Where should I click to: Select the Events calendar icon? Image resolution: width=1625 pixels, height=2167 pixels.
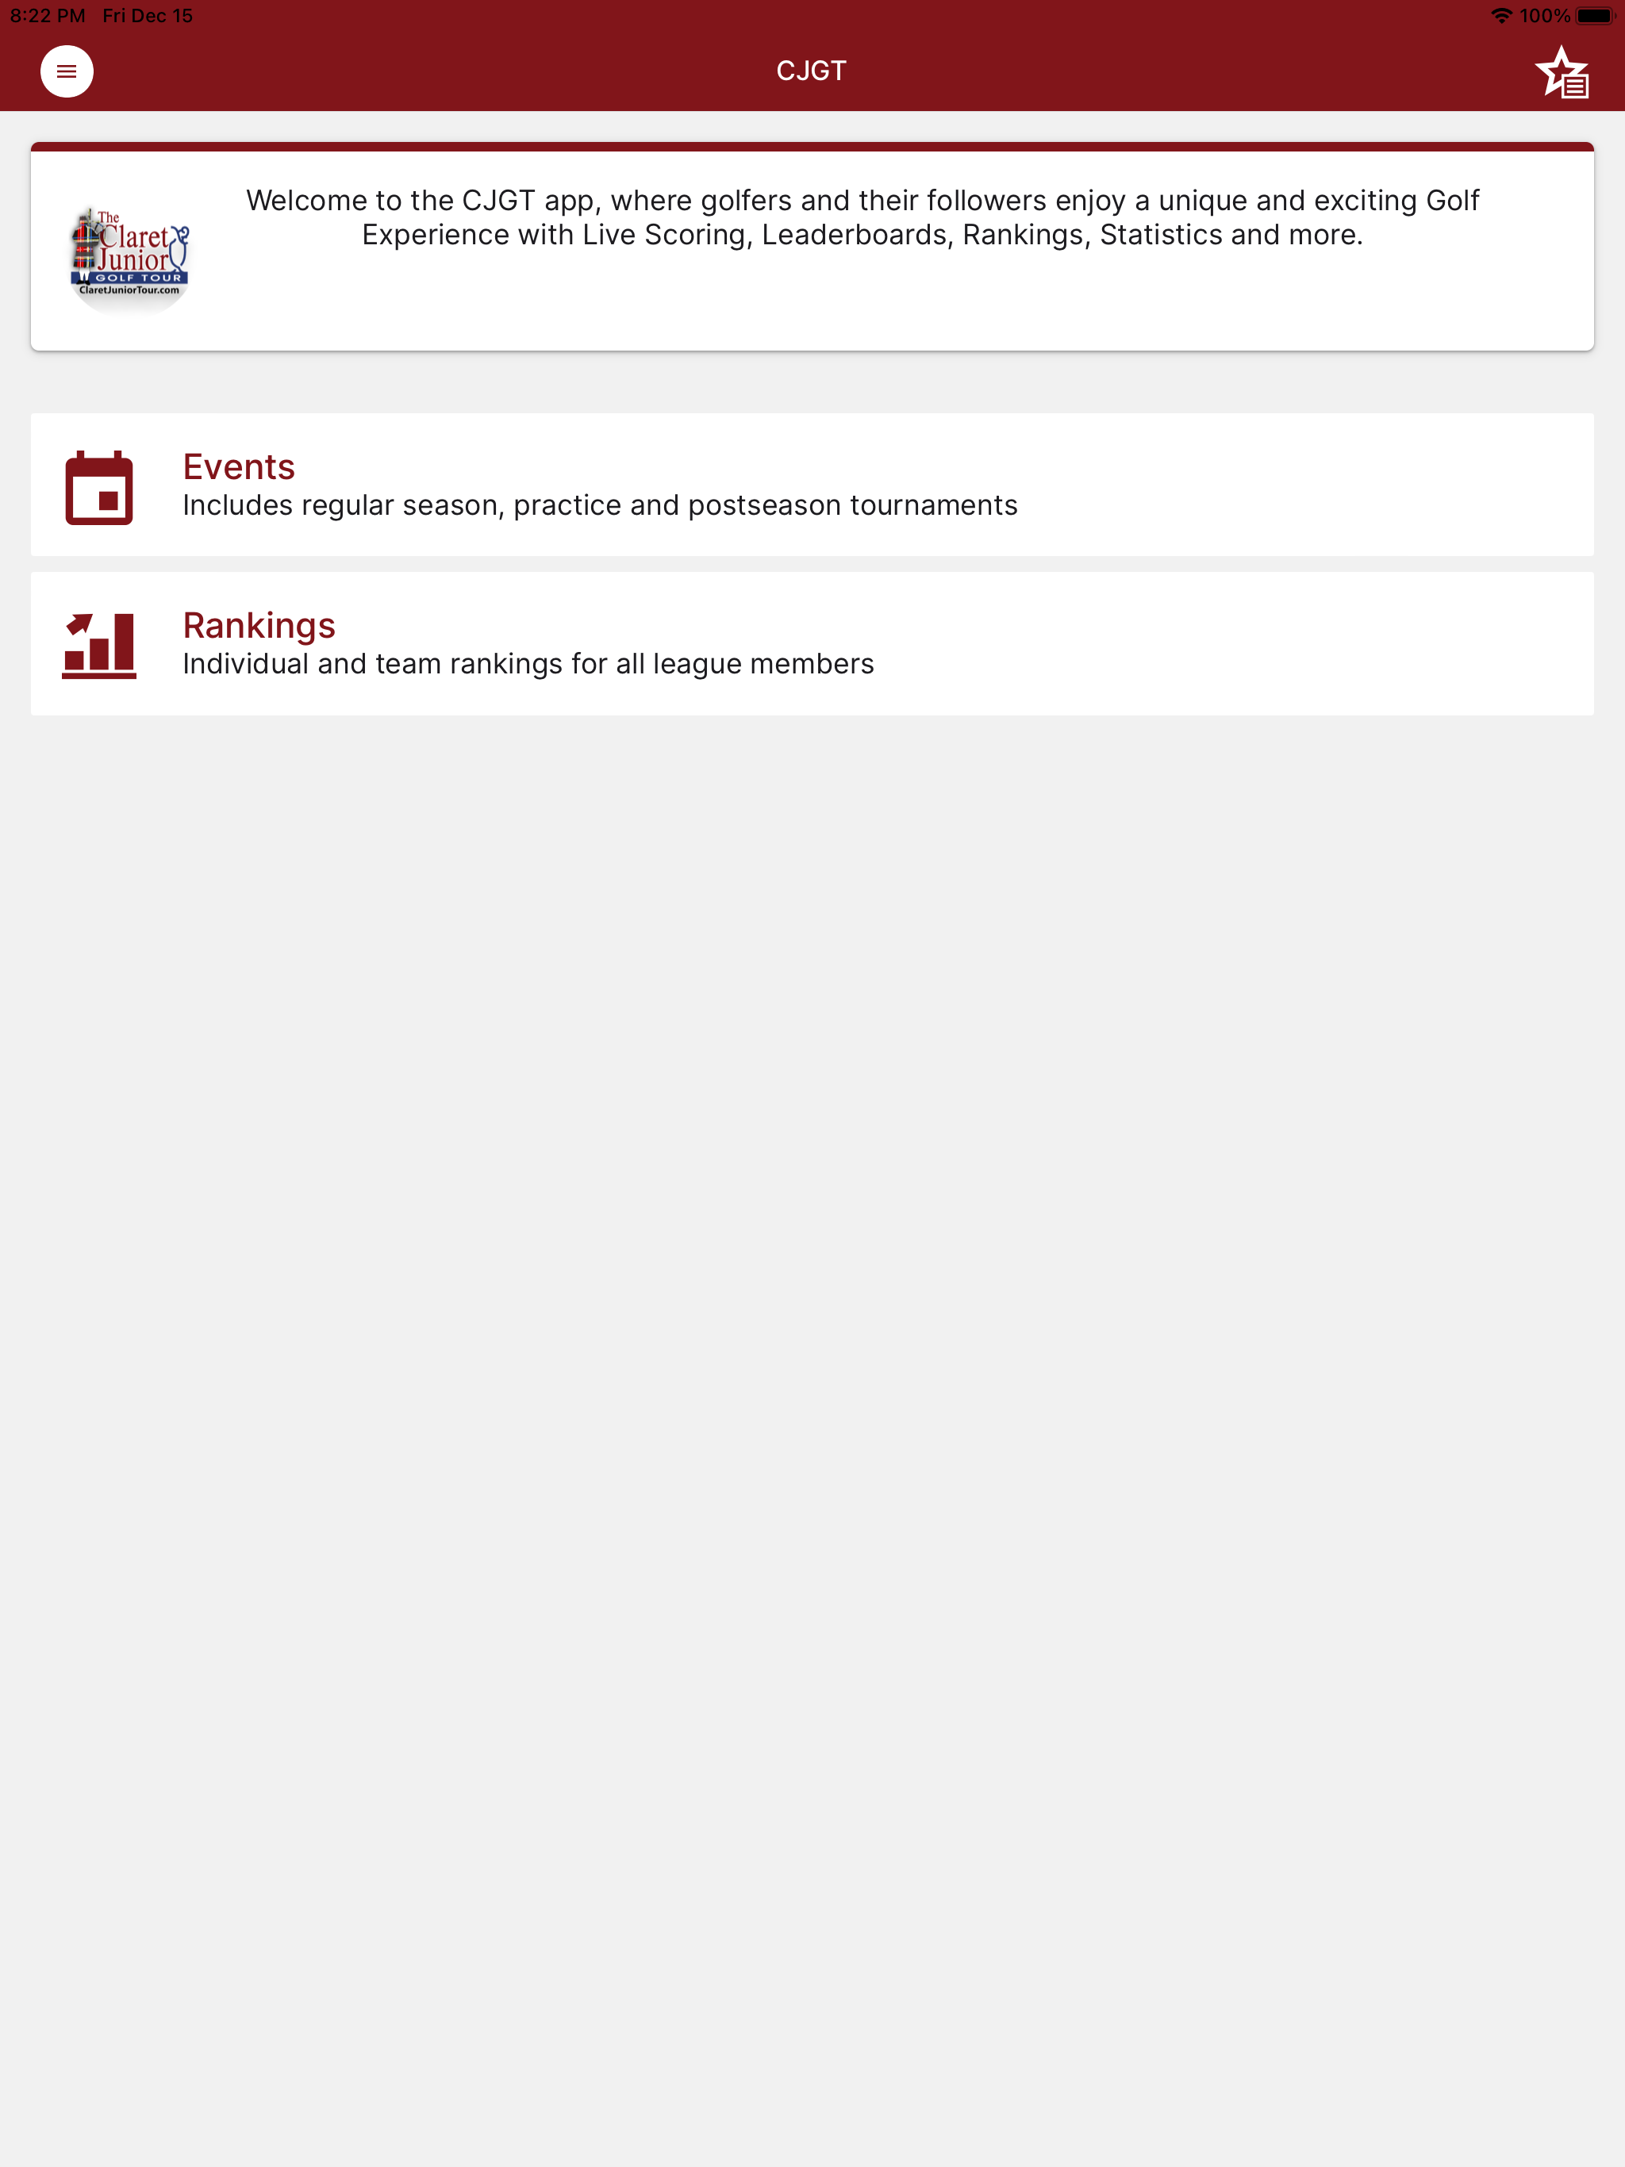pos(99,487)
